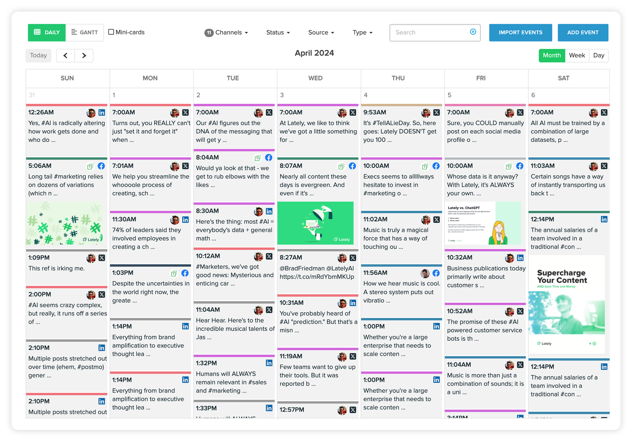Screen dimensions: 632x441
Task: Click X icon on 9:53AM Thursday post
Action: (x=437, y=112)
